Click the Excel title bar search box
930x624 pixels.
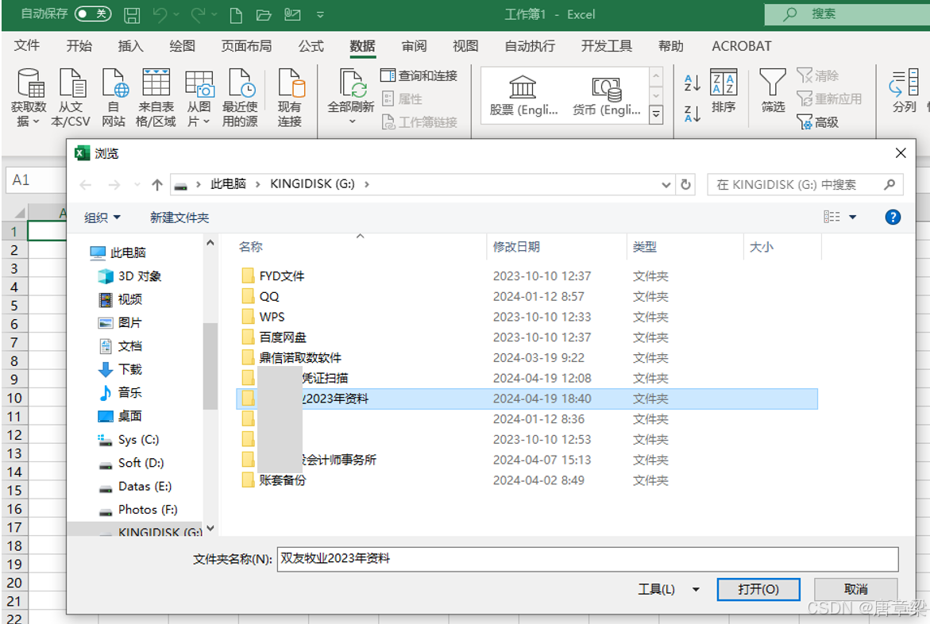(x=847, y=13)
